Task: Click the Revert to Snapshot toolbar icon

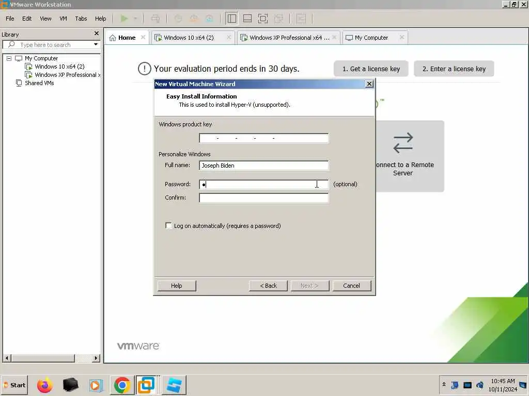Action: [x=194, y=19]
